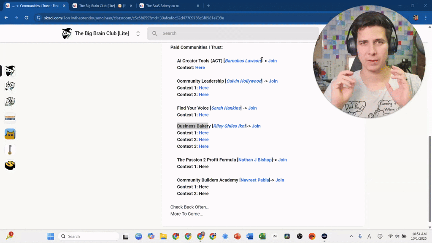This screenshot has width=432, height=243.
Task: Open the taskbar notification icon with red badge
Action: pyautogui.click(x=10, y=236)
